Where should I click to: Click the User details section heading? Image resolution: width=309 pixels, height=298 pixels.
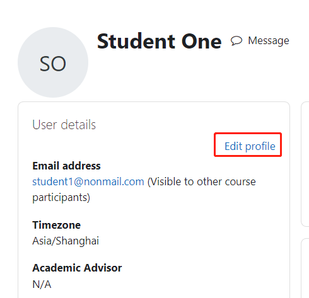click(x=64, y=125)
